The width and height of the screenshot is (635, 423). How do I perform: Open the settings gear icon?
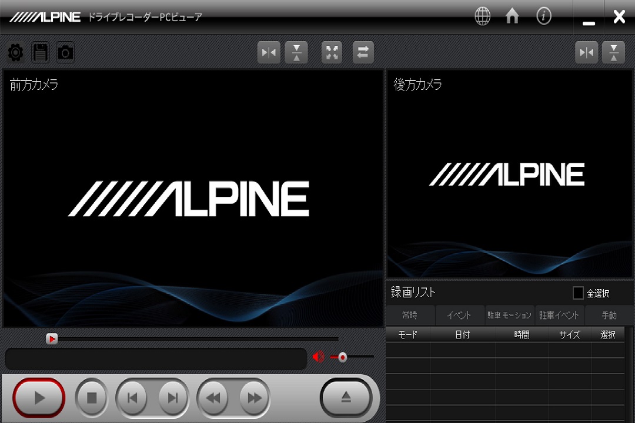point(15,52)
